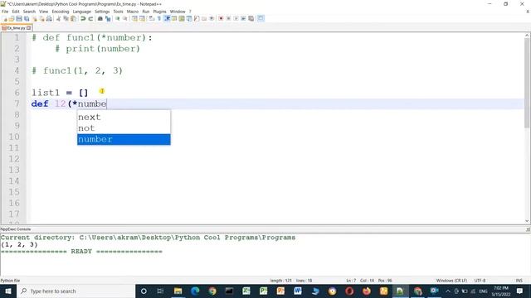
Task: Click editor scrollbar down arrow
Action: [x=528, y=221]
